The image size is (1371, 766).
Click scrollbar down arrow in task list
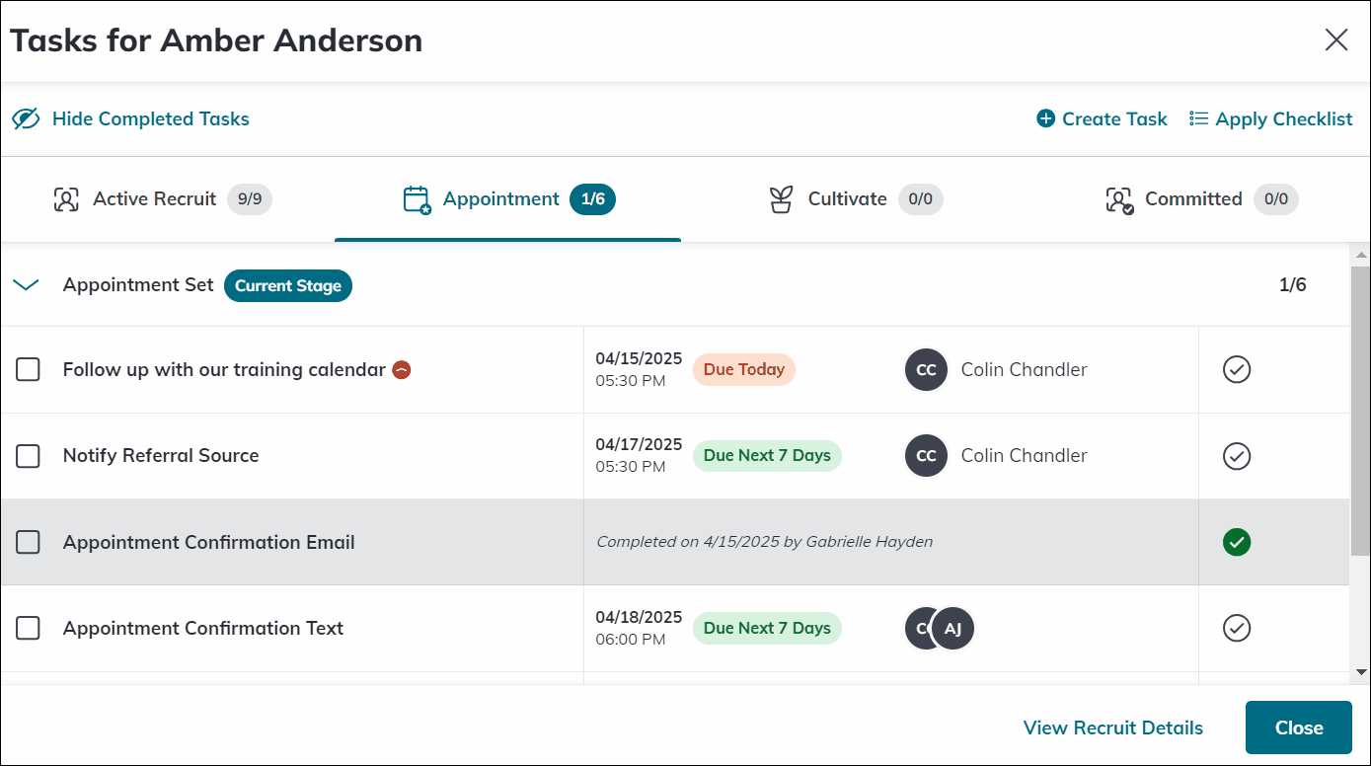coord(1361,672)
